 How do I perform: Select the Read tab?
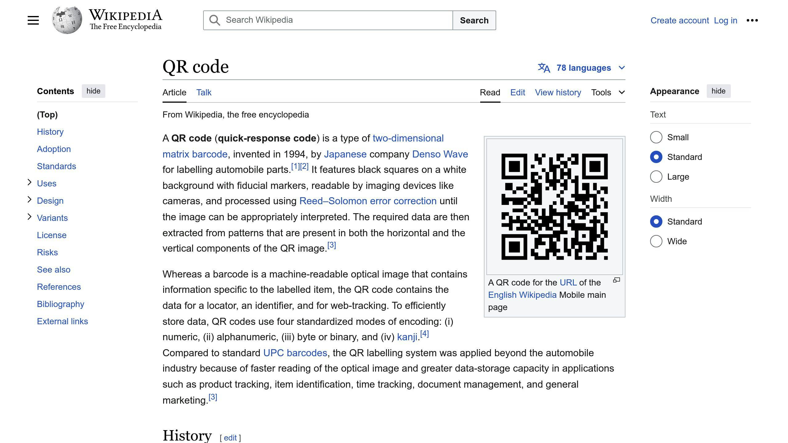click(x=490, y=92)
